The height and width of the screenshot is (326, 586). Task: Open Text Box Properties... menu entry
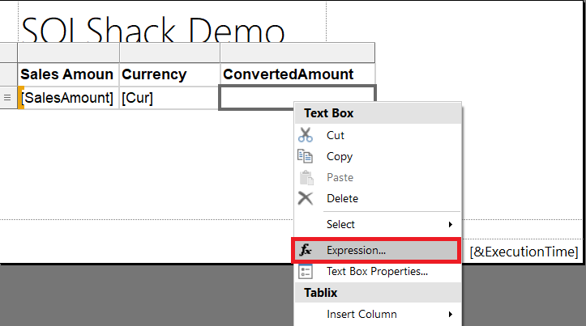377,272
